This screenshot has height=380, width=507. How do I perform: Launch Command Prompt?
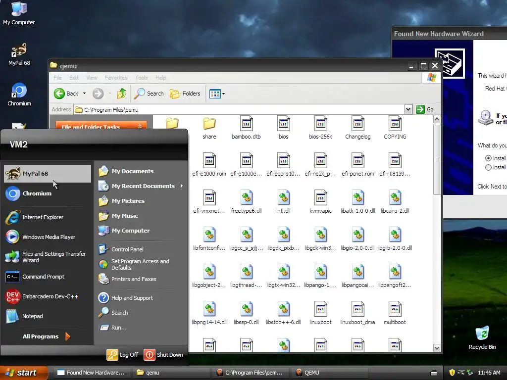48,277
